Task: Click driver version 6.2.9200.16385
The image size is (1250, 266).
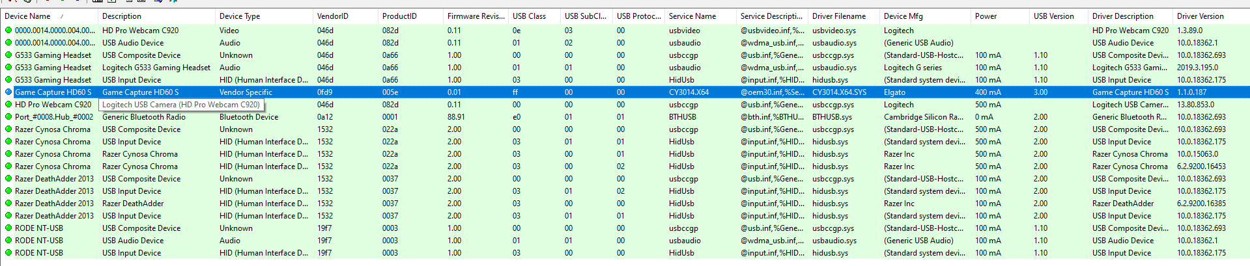Action: click(1201, 204)
